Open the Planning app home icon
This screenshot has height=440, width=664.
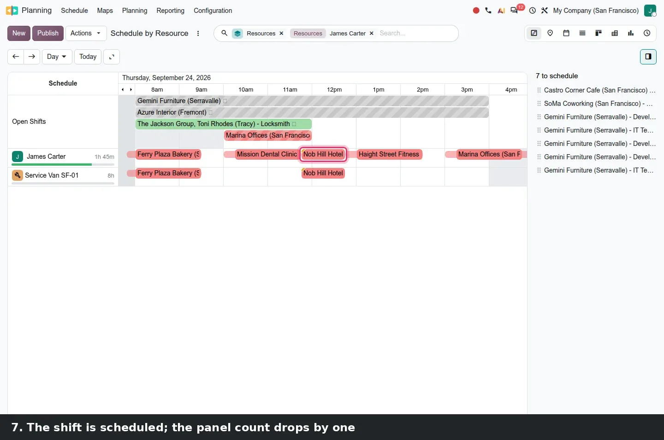coord(12,11)
